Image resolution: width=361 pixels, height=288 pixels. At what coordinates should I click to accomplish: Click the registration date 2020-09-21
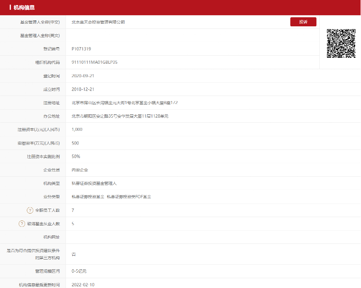[x=83, y=76]
